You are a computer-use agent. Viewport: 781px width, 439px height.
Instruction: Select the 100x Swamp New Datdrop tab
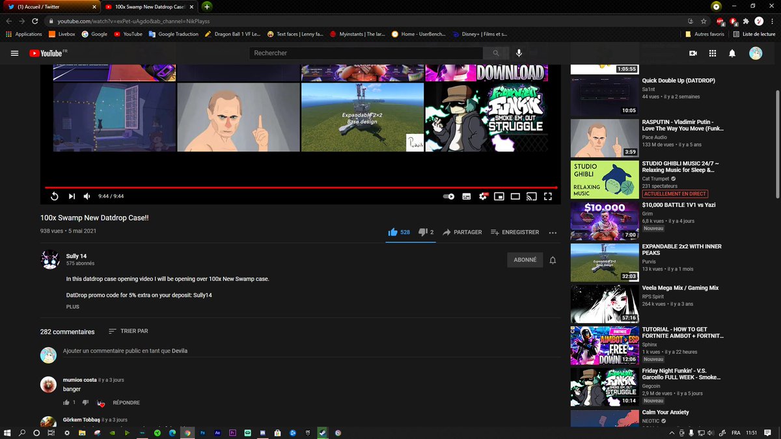click(150, 7)
